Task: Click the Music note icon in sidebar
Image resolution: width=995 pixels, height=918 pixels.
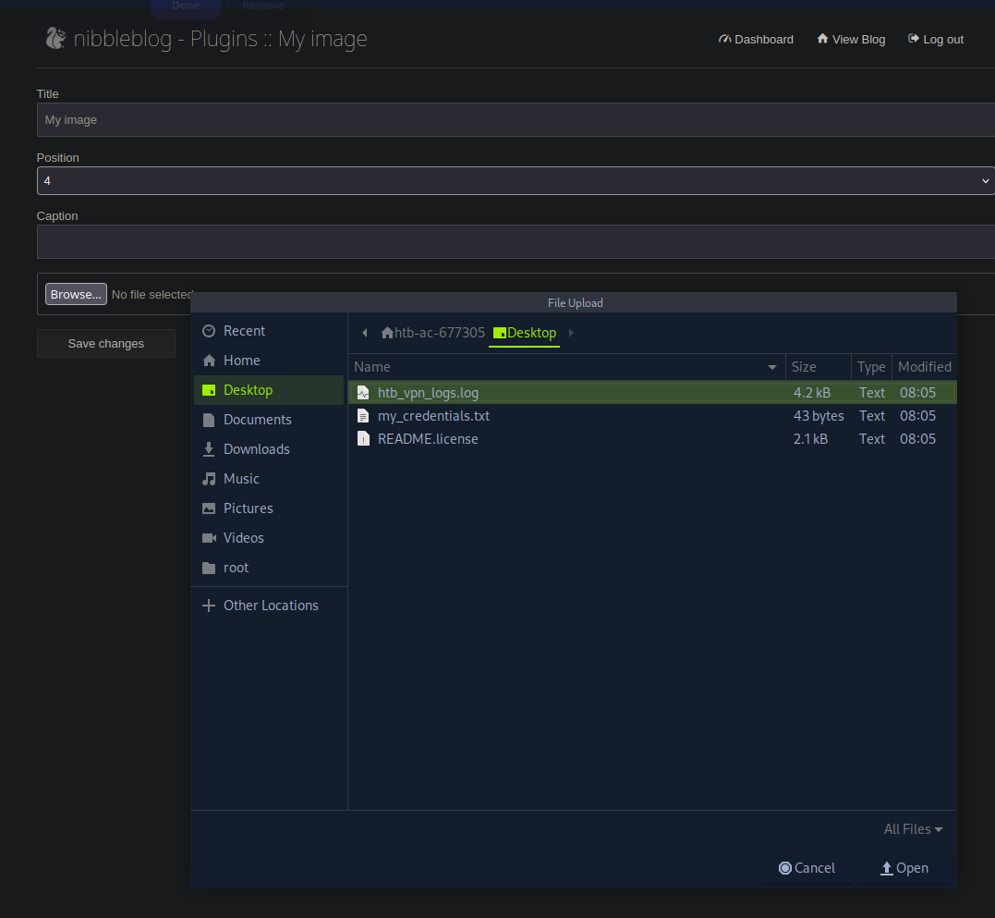Action: [209, 479]
